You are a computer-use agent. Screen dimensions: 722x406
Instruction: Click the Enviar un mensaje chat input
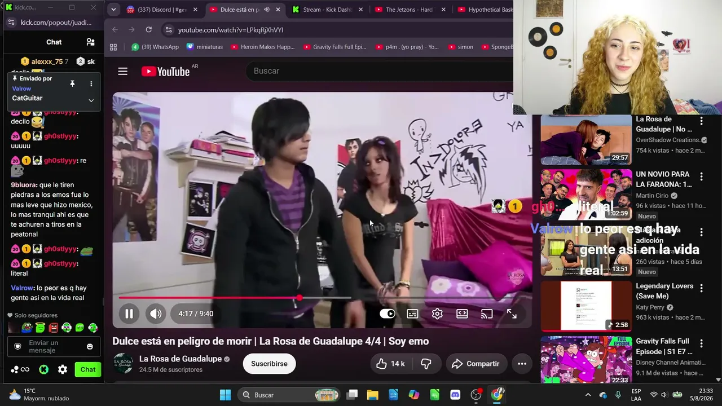pos(54,347)
